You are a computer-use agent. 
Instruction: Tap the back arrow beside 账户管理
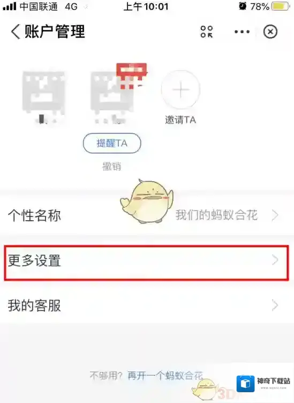16,32
